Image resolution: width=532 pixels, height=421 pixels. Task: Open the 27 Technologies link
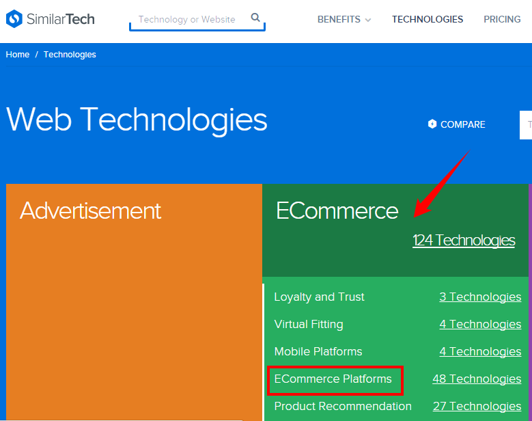[477, 406]
